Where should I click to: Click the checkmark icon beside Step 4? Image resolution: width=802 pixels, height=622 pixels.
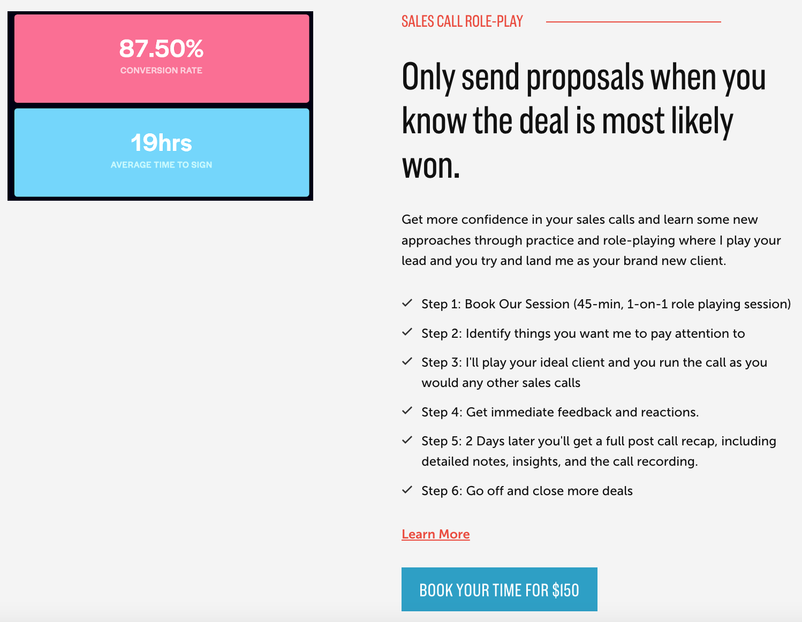(407, 411)
